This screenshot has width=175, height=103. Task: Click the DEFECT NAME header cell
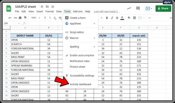tap(25, 36)
